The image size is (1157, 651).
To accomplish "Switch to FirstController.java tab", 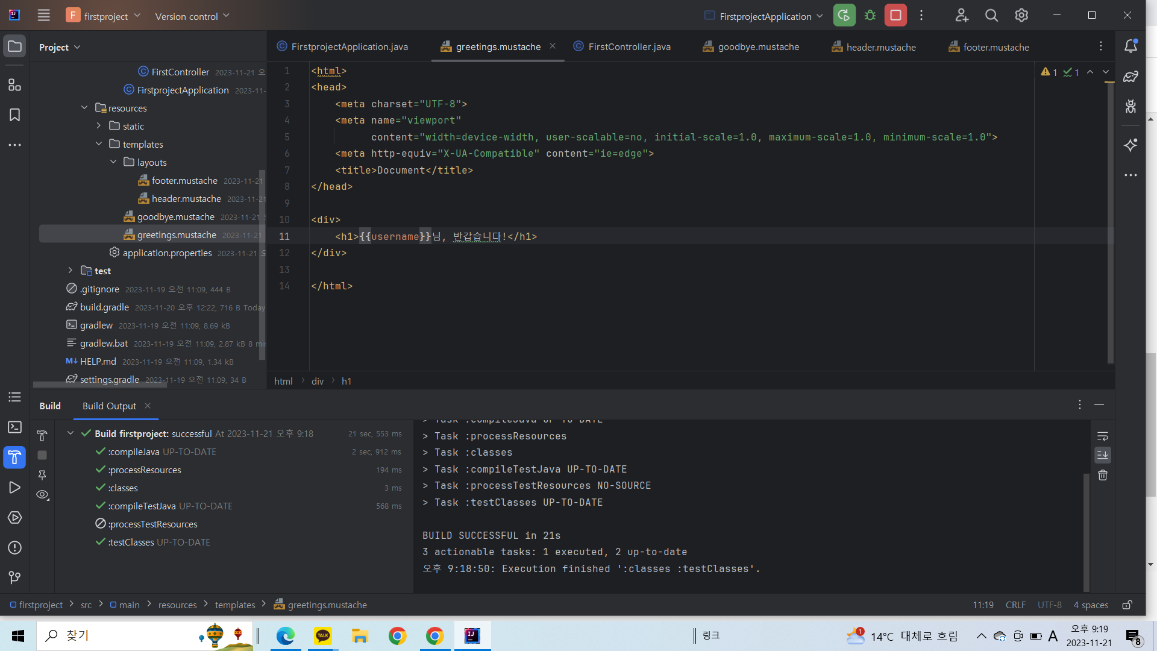I will pyautogui.click(x=629, y=47).
